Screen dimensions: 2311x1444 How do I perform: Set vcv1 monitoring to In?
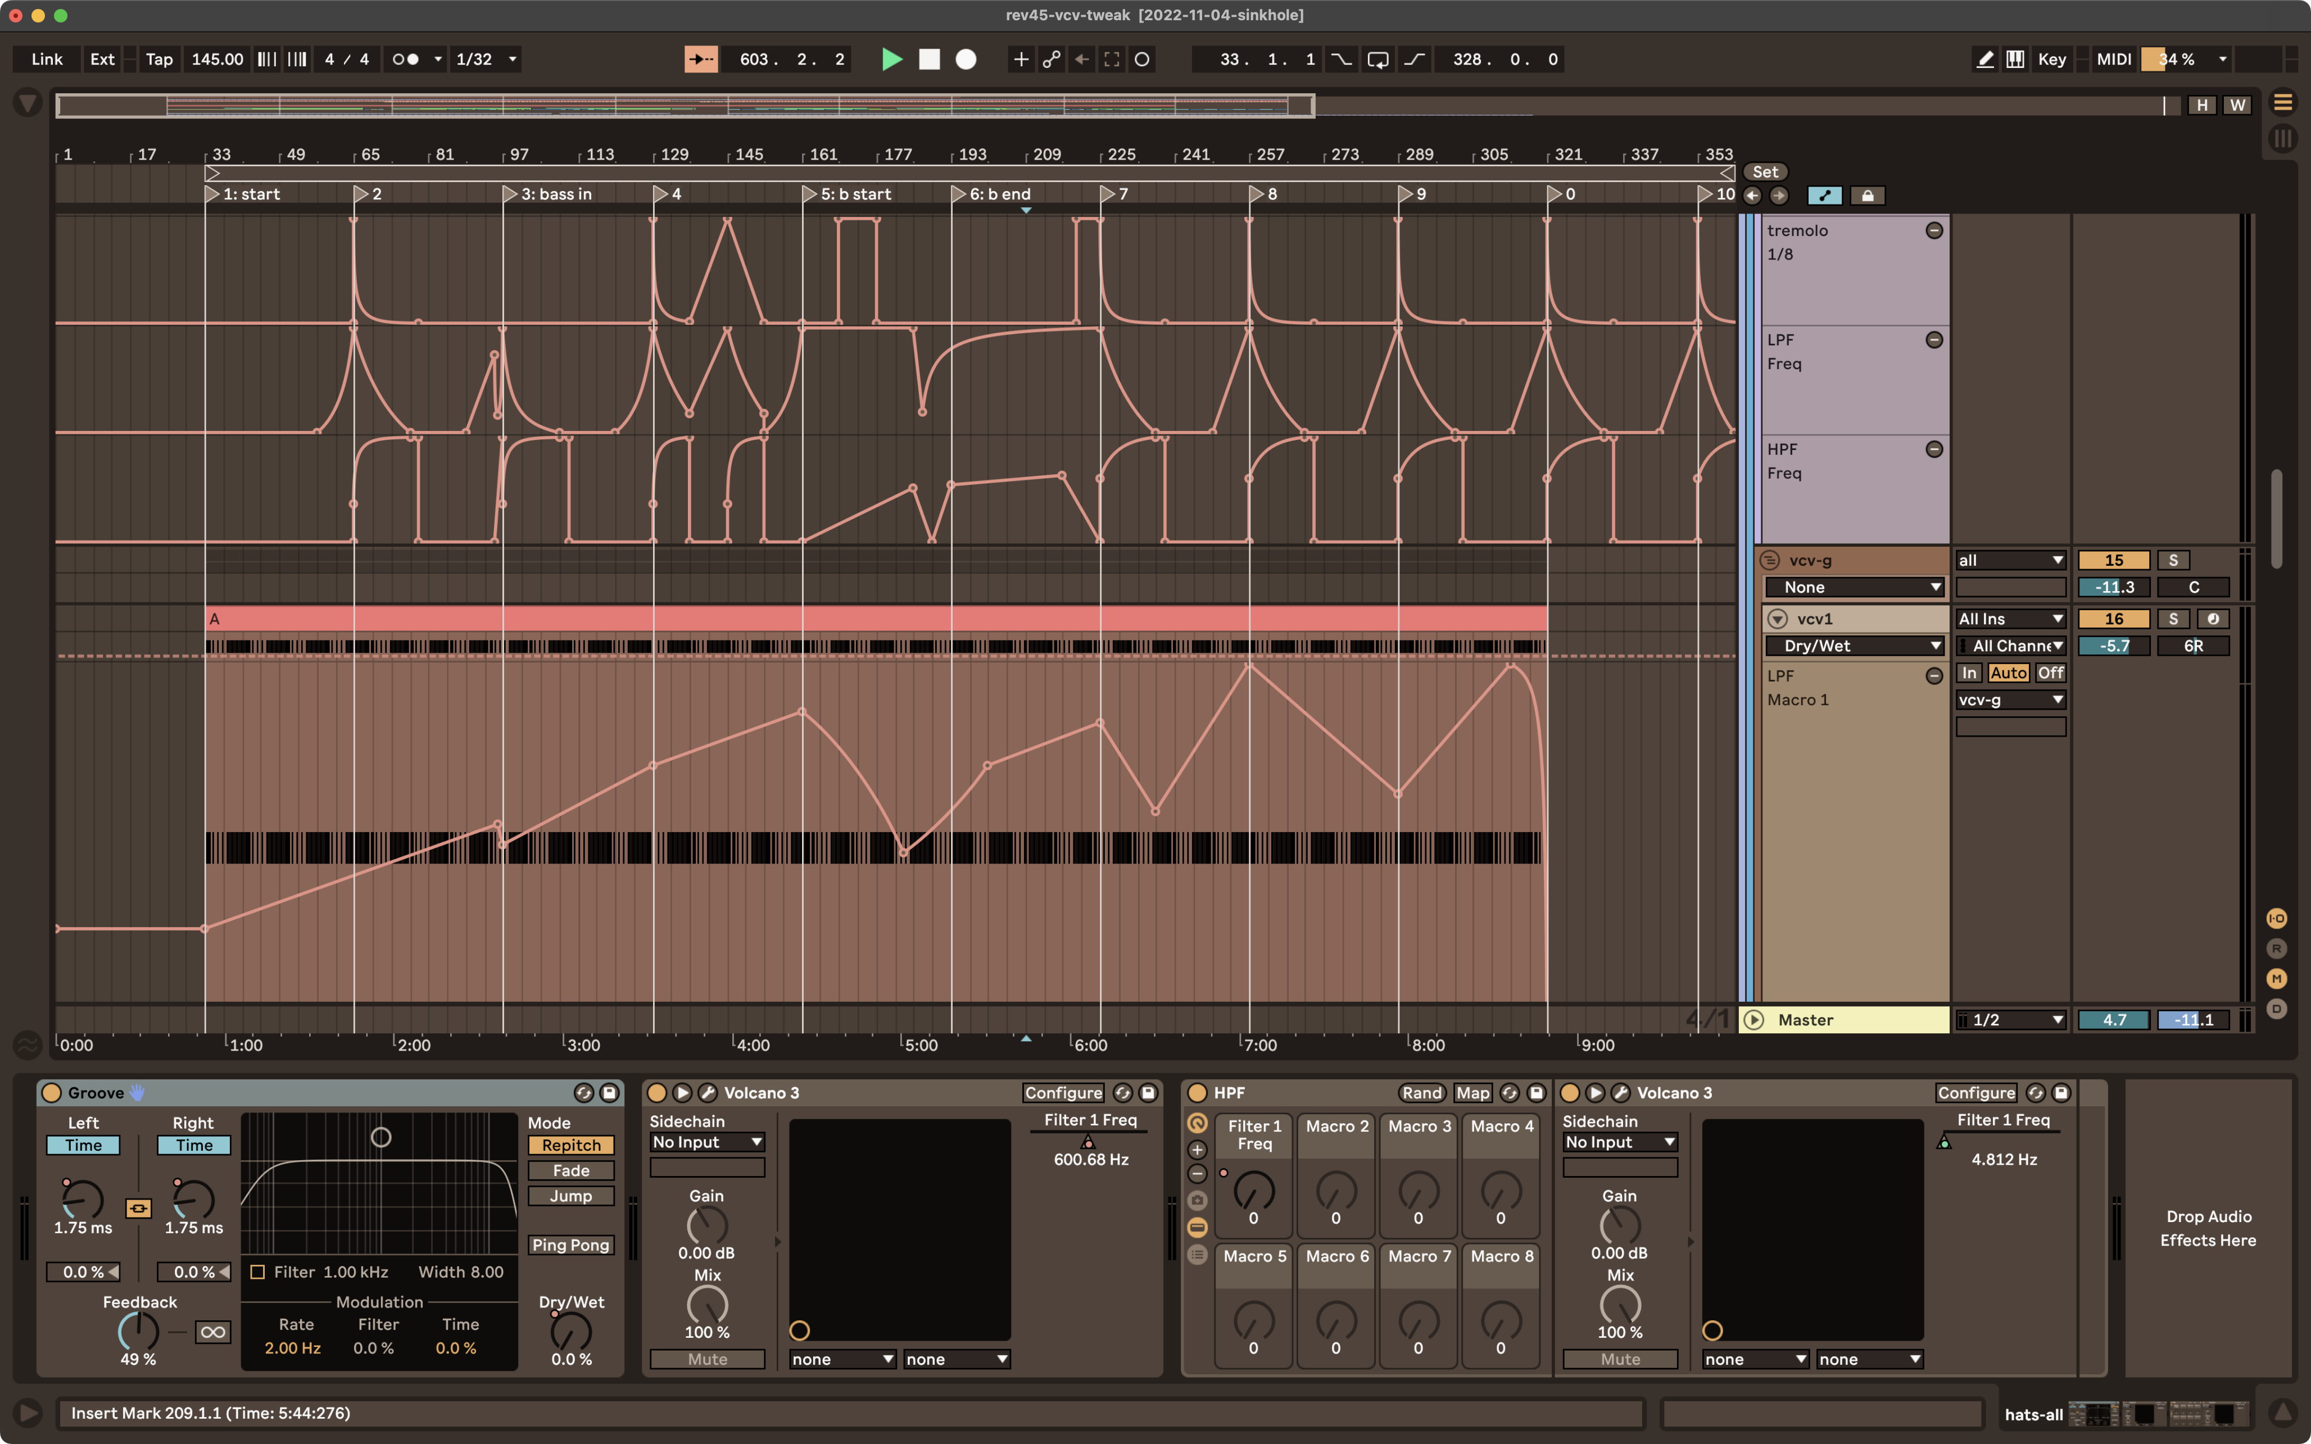1970,673
